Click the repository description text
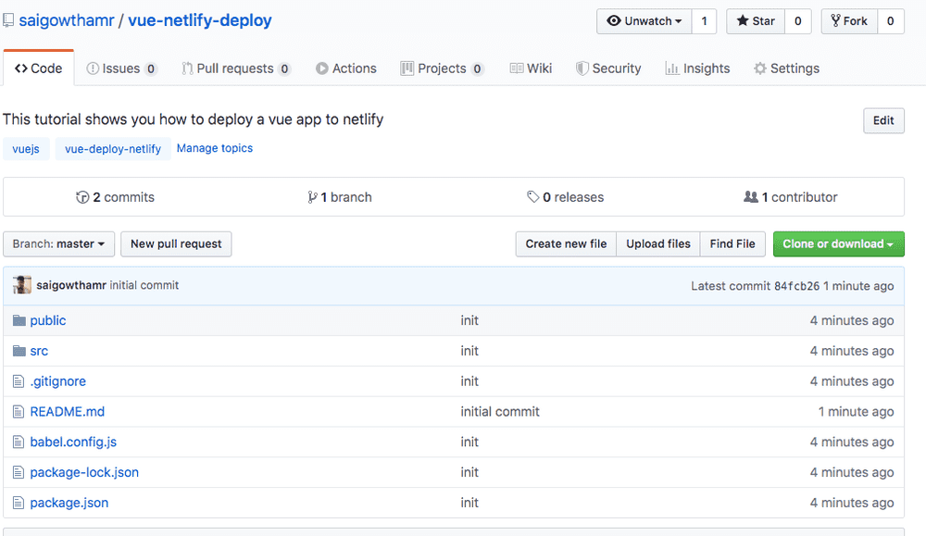This screenshot has width=926, height=536. (x=194, y=119)
